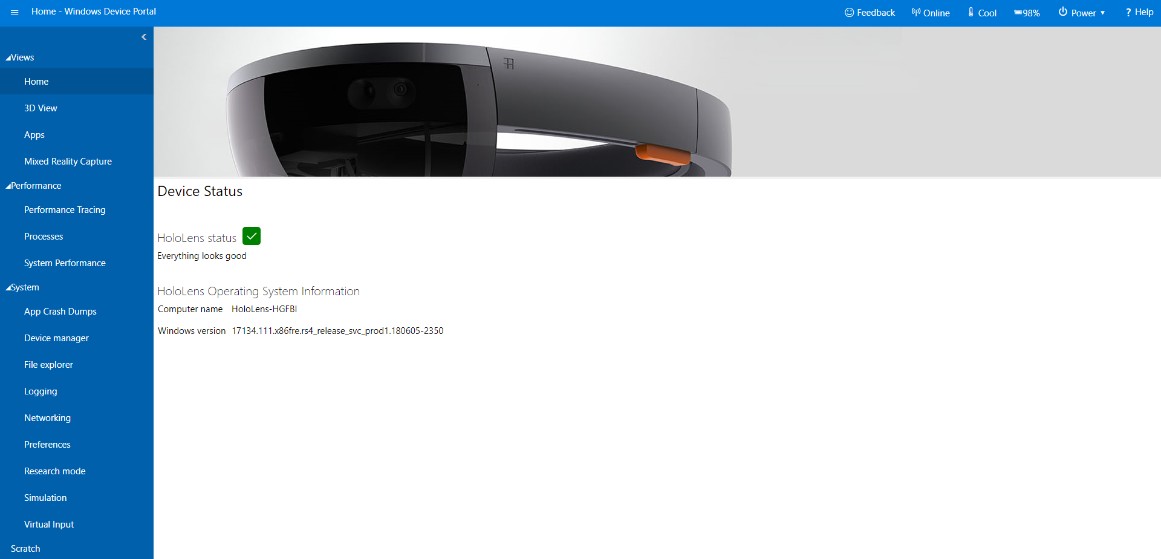This screenshot has height=559, width=1161.
Task: Click the 'Computer name' label
Action: pyautogui.click(x=190, y=309)
